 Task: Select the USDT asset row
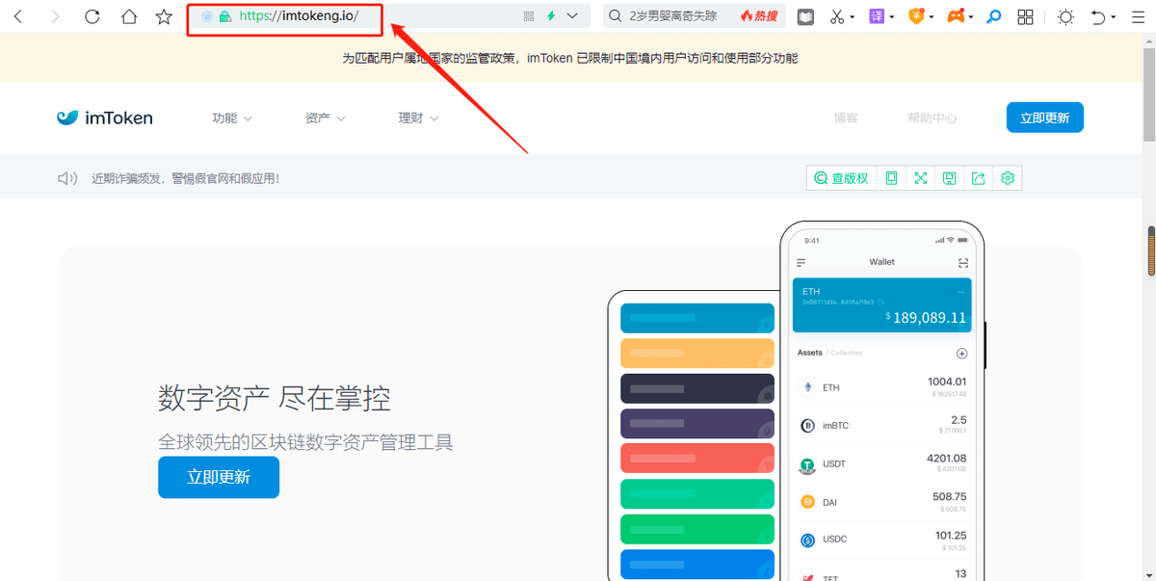881,463
